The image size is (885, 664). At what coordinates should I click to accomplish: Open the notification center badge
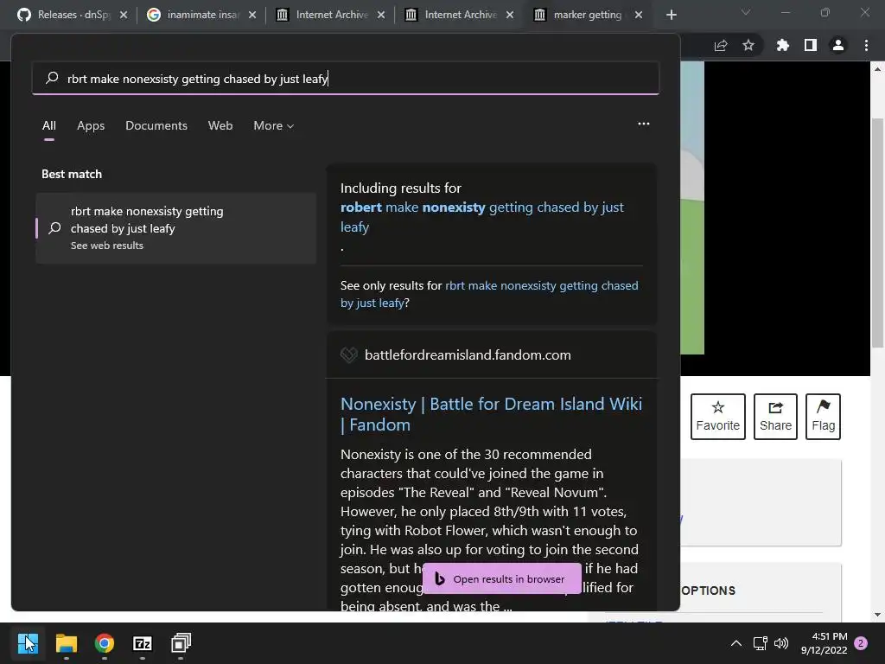861,643
